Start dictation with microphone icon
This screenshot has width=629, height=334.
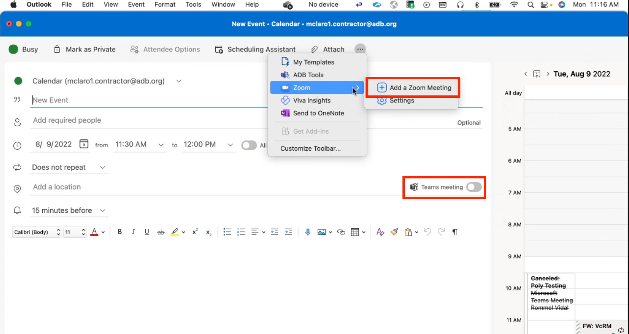[308, 232]
